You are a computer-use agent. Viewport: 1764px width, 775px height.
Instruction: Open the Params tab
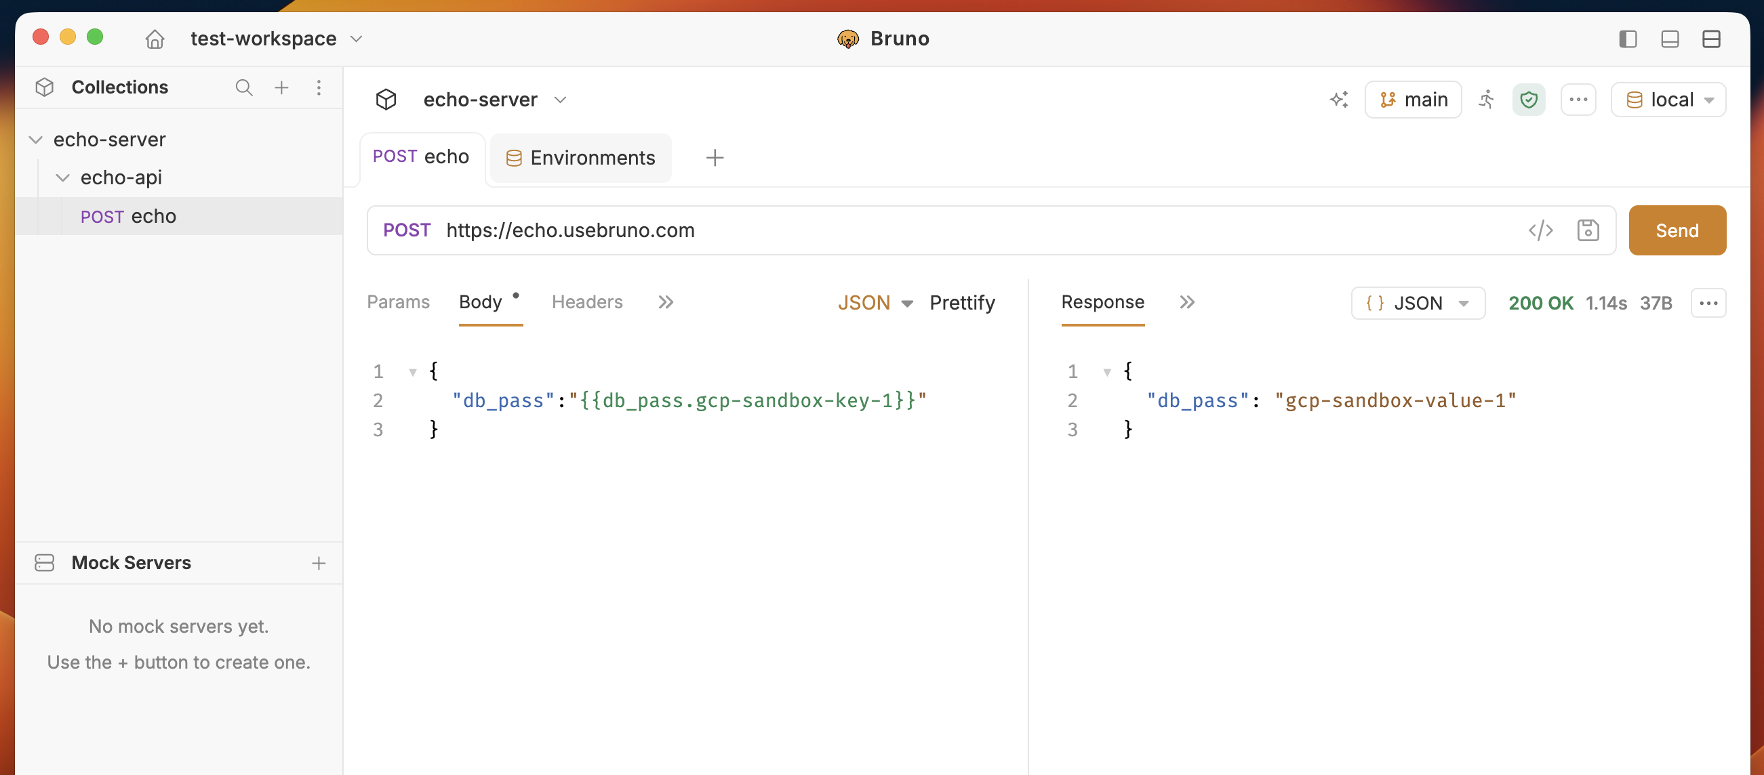pos(399,302)
